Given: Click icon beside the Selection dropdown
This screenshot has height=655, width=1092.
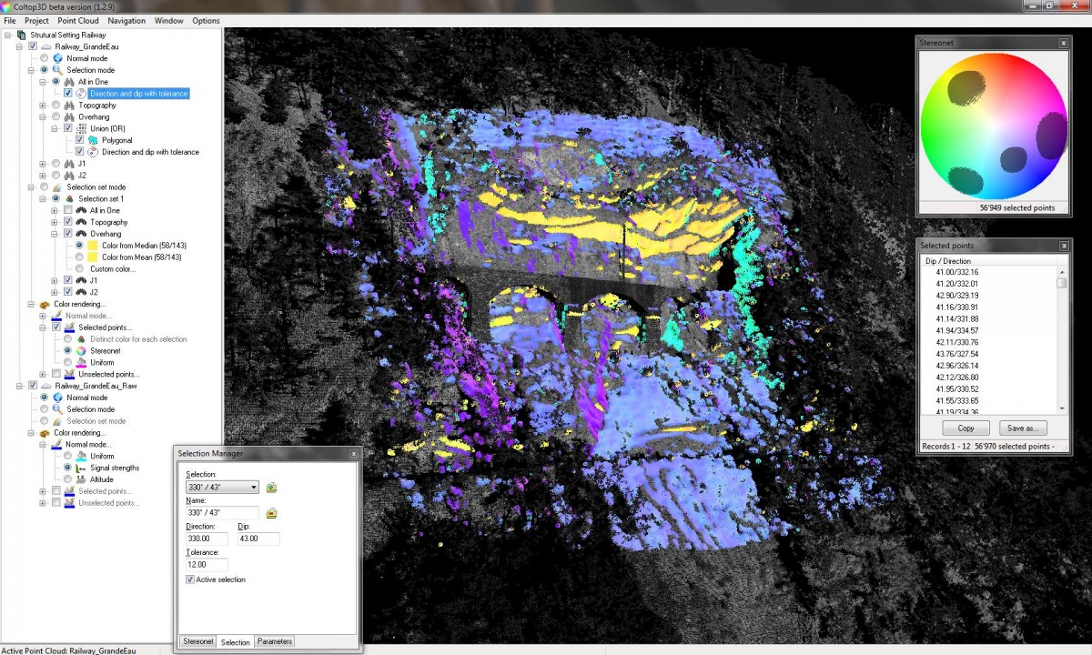Looking at the screenshot, I should point(271,488).
